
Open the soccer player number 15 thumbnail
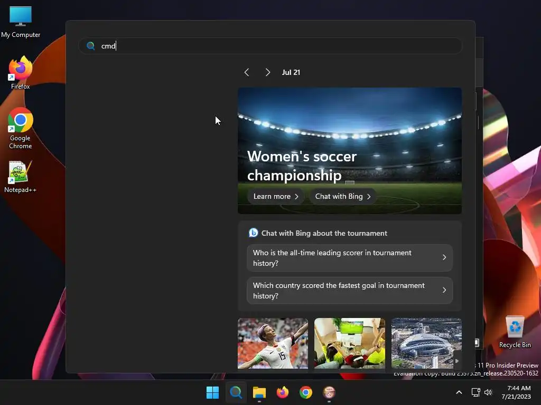(273, 343)
